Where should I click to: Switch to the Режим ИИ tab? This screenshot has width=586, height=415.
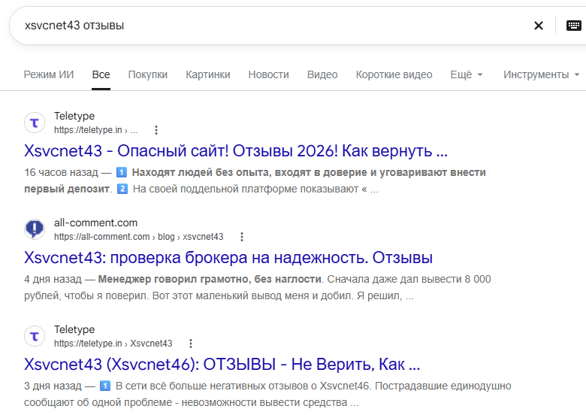coord(49,74)
